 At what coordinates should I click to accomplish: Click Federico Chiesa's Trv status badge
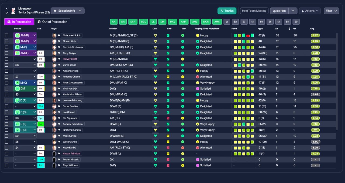pyautogui.click(x=41, y=77)
